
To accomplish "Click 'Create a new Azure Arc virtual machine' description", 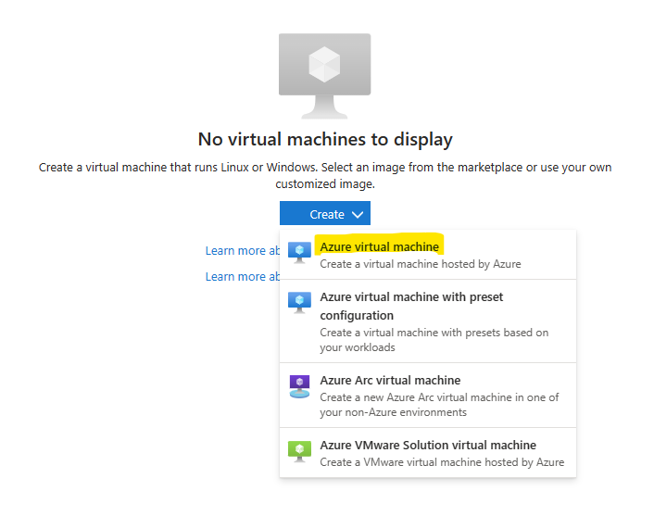I will (x=439, y=405).
